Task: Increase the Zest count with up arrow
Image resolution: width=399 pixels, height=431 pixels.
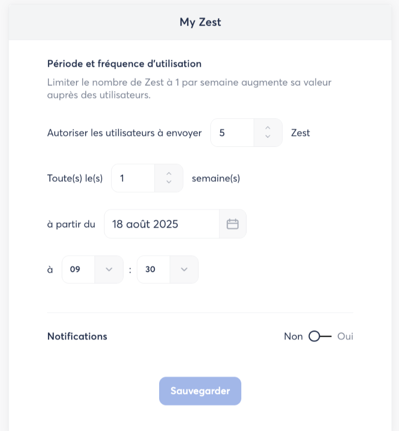Action: tap(268, 128)
